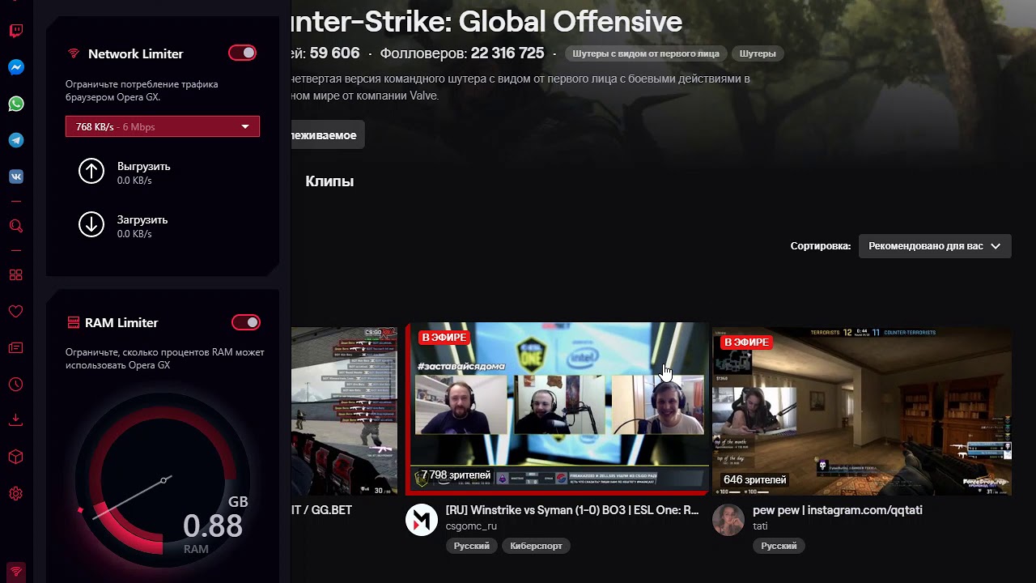
Task: Click the 0.88 GB RAM reading
Action: pyautogui.click(x=212, y=526)
